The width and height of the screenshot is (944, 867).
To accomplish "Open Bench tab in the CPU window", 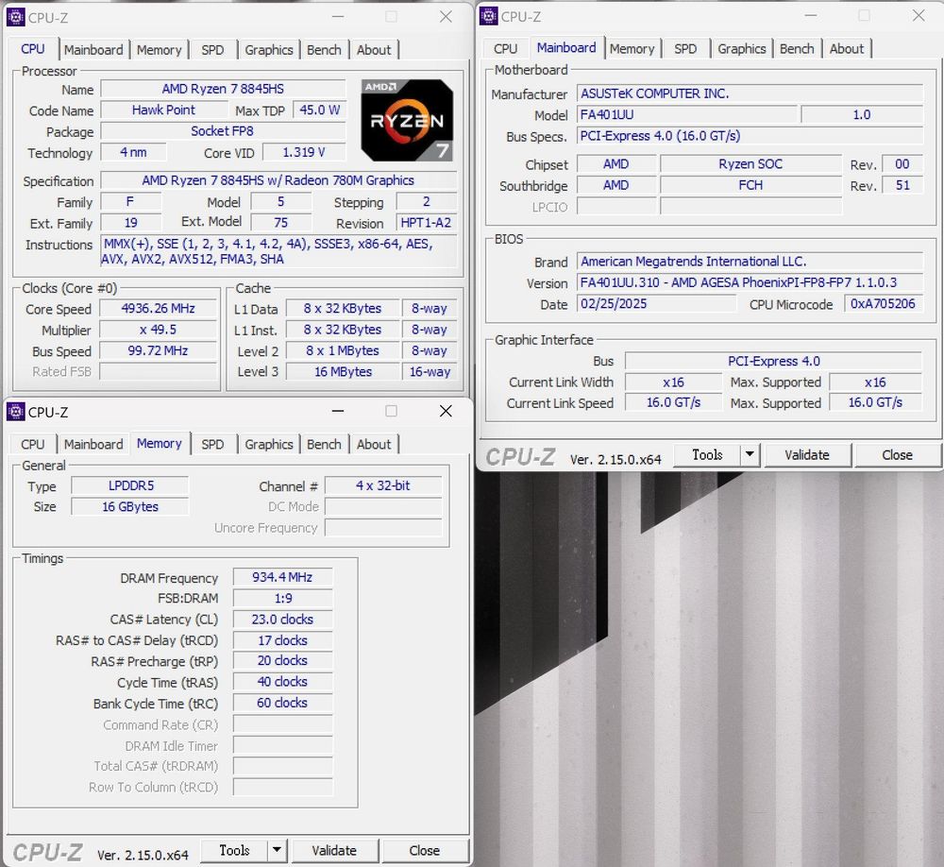I will 324,50.
